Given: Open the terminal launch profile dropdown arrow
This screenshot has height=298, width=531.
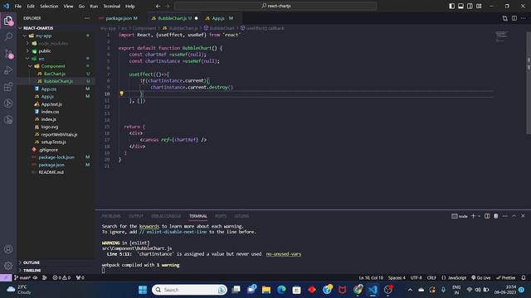Looking at the screenshot, I should (479, 216).
